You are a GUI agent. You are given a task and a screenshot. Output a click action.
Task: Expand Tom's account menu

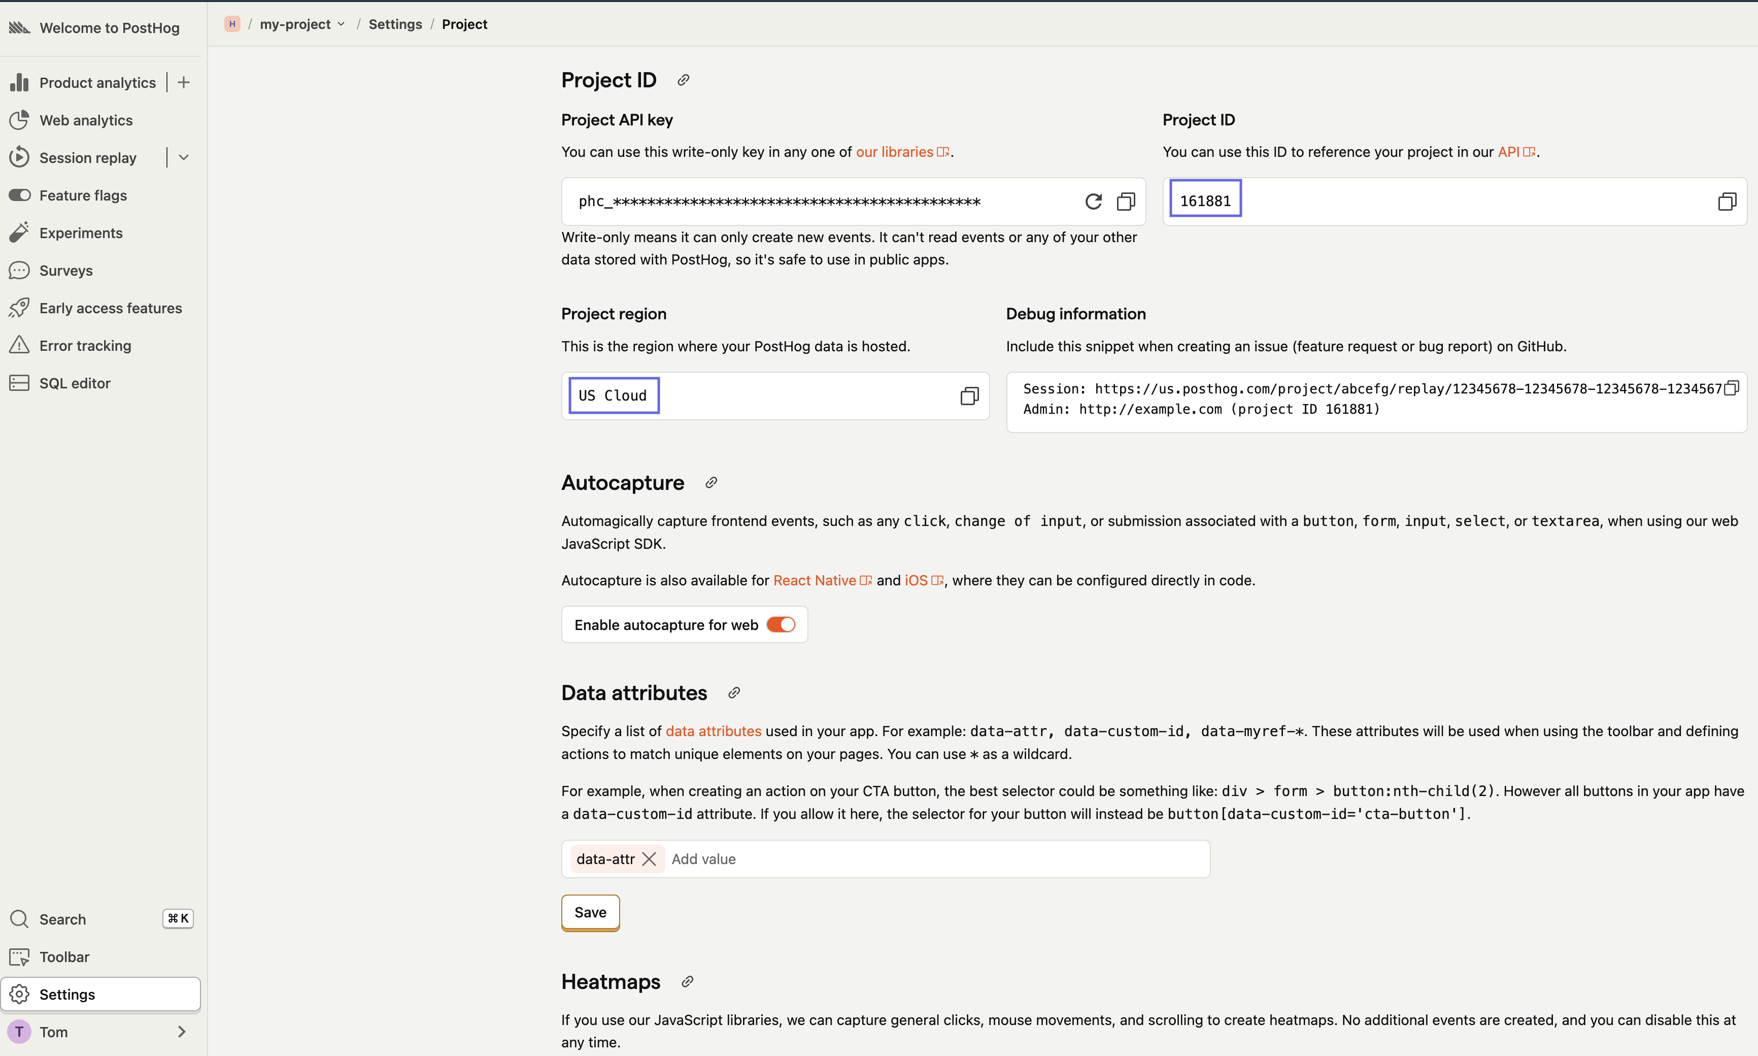point(181,1032)
